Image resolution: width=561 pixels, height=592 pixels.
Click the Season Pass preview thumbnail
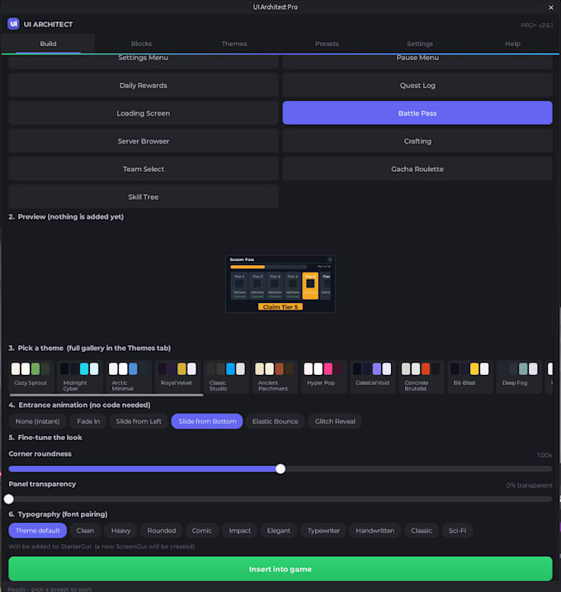(280, 284)
